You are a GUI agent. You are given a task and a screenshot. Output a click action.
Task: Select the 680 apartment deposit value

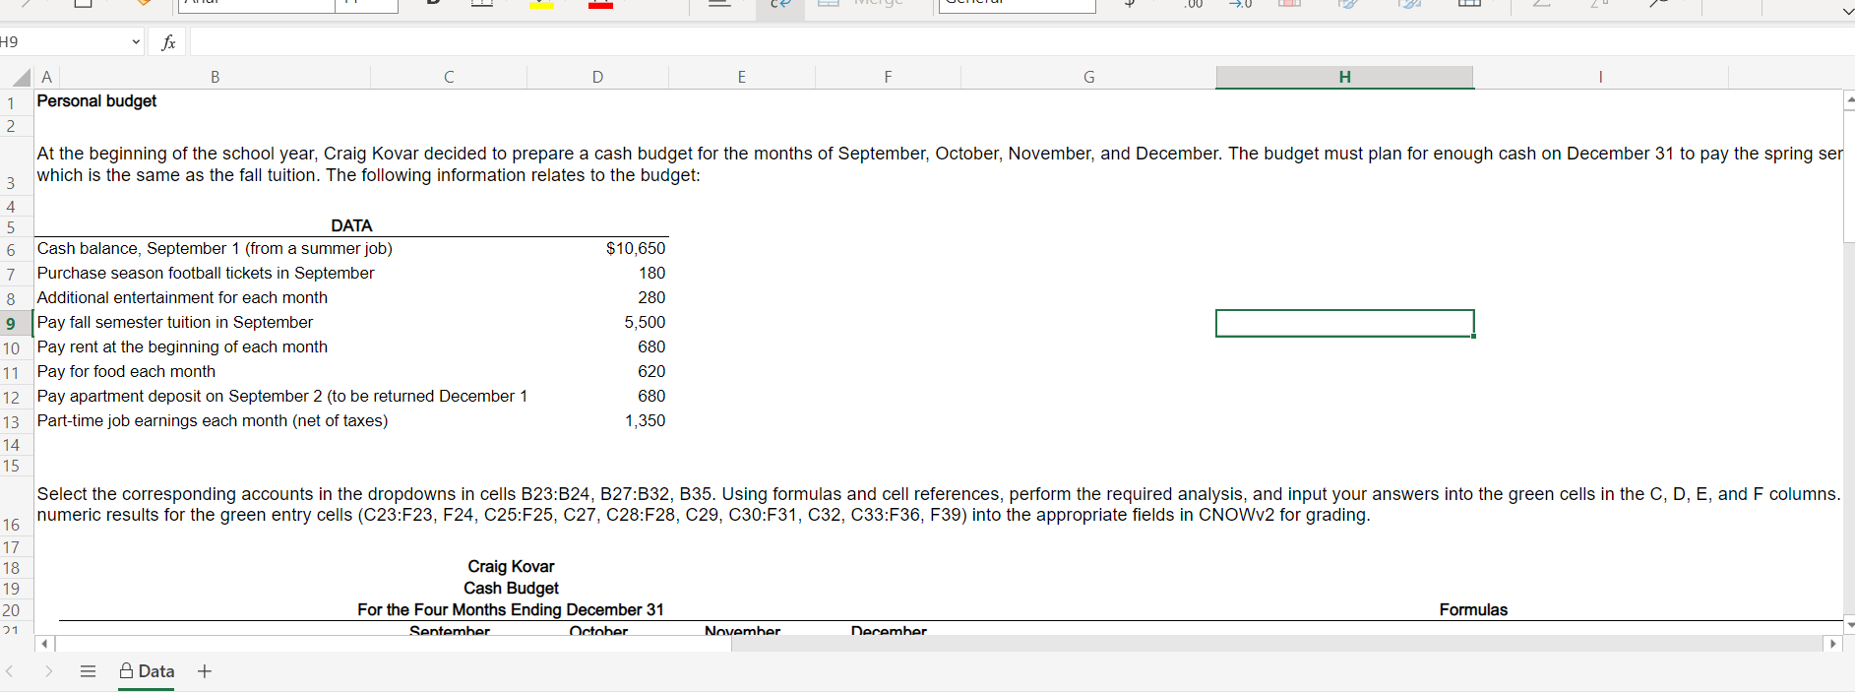[x=651, y=397]
